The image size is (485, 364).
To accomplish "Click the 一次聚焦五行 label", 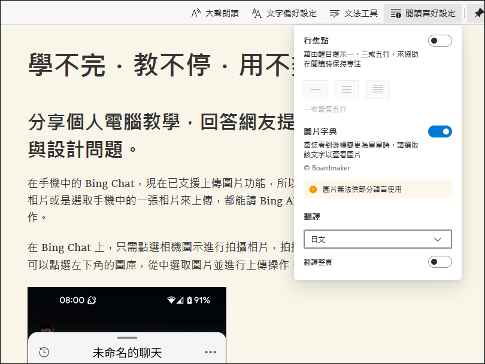I will 325,109.
